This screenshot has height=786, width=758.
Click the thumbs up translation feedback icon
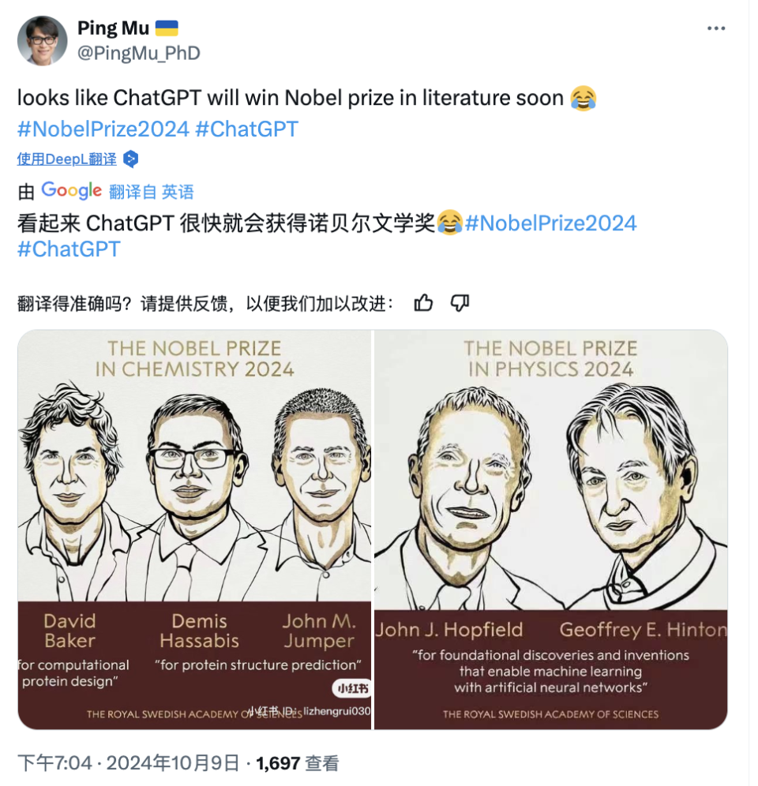click(x=423, y=303)
